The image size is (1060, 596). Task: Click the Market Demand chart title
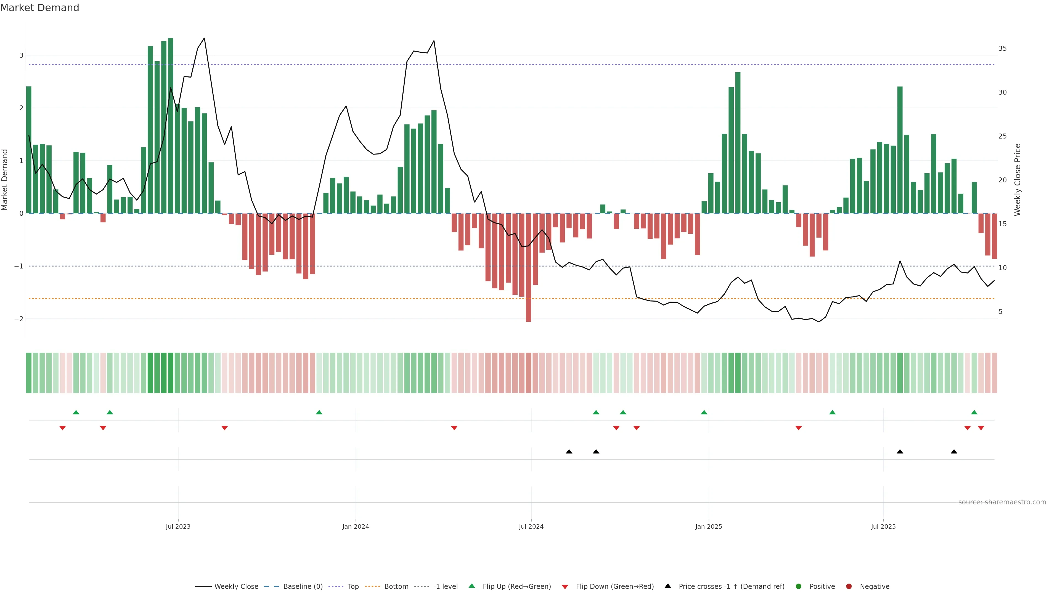40,8
